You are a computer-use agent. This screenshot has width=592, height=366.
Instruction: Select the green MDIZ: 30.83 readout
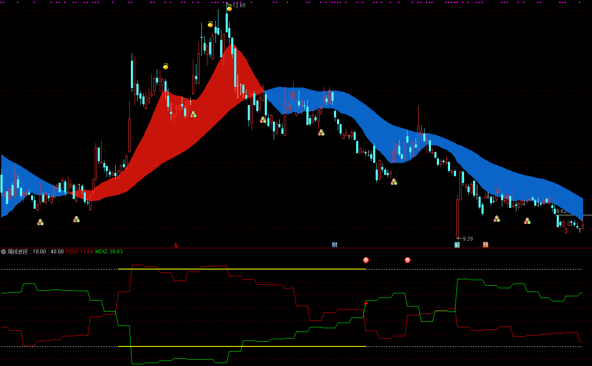click(109, 252)
